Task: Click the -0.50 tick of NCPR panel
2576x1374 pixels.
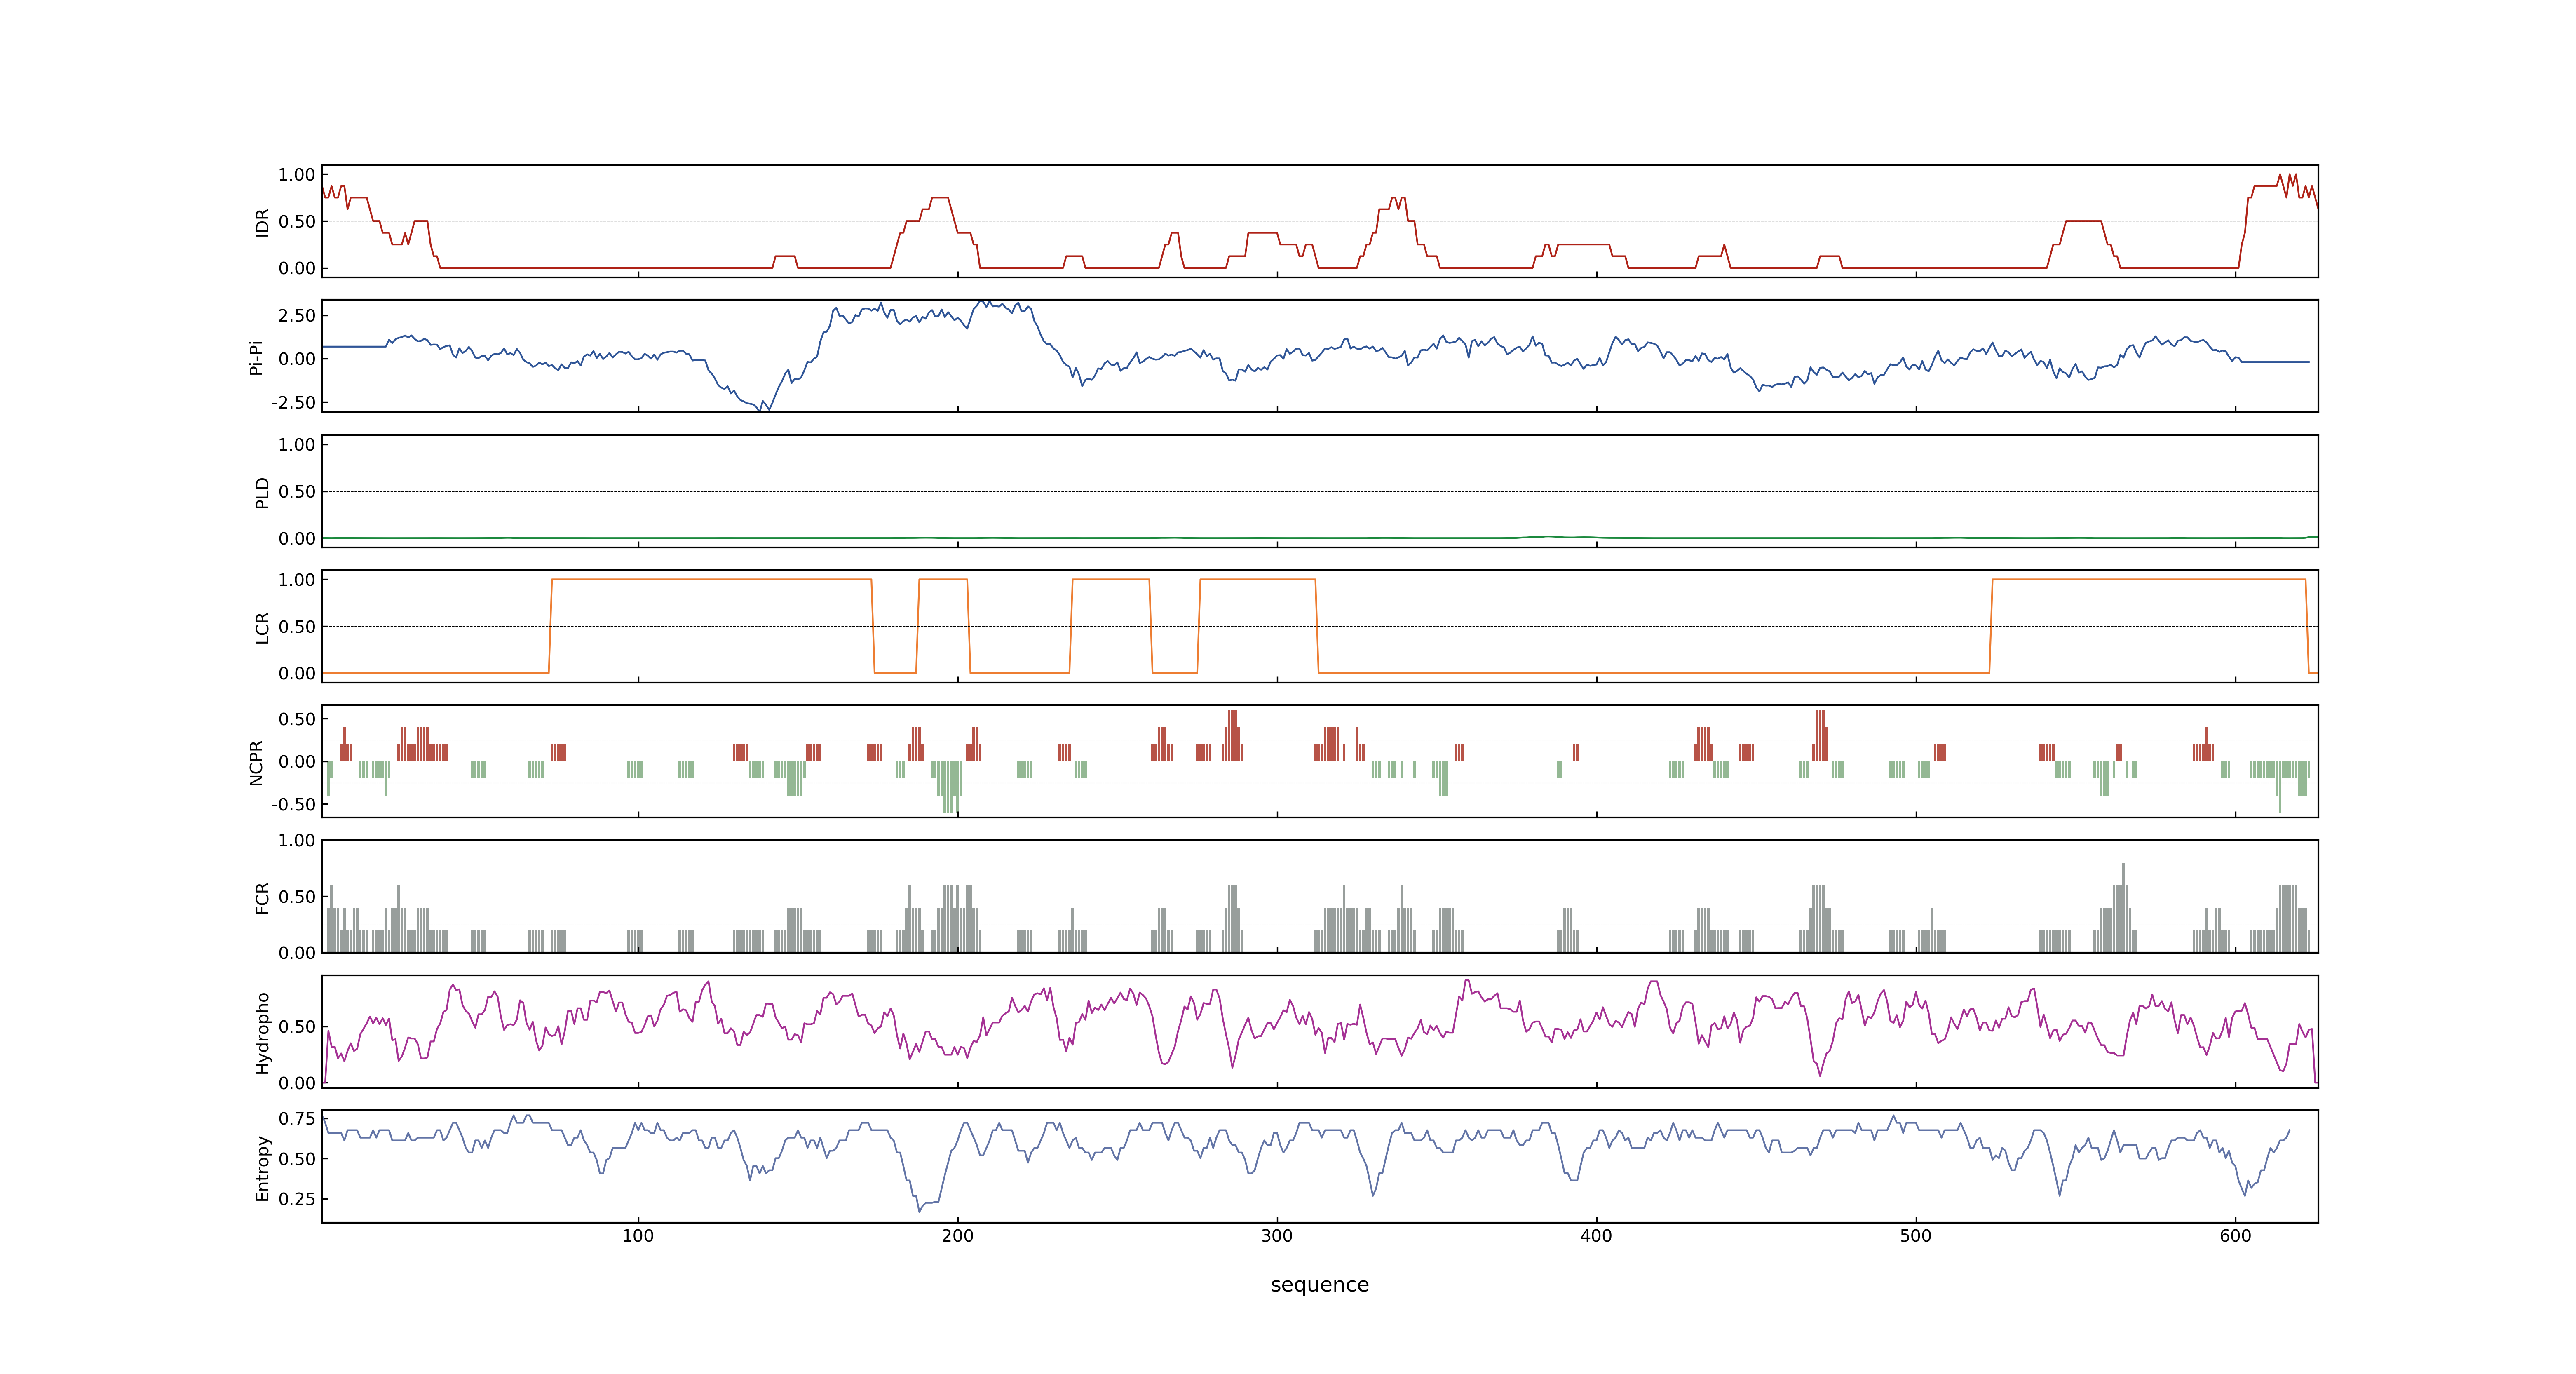Action: (293, 804)
